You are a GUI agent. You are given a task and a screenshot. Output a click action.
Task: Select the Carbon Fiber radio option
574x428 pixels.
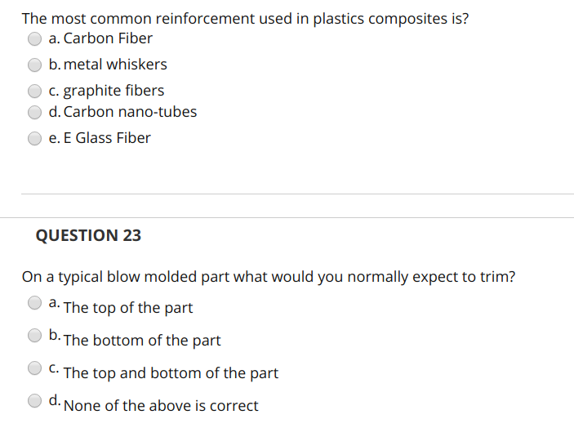coord(35,39)
